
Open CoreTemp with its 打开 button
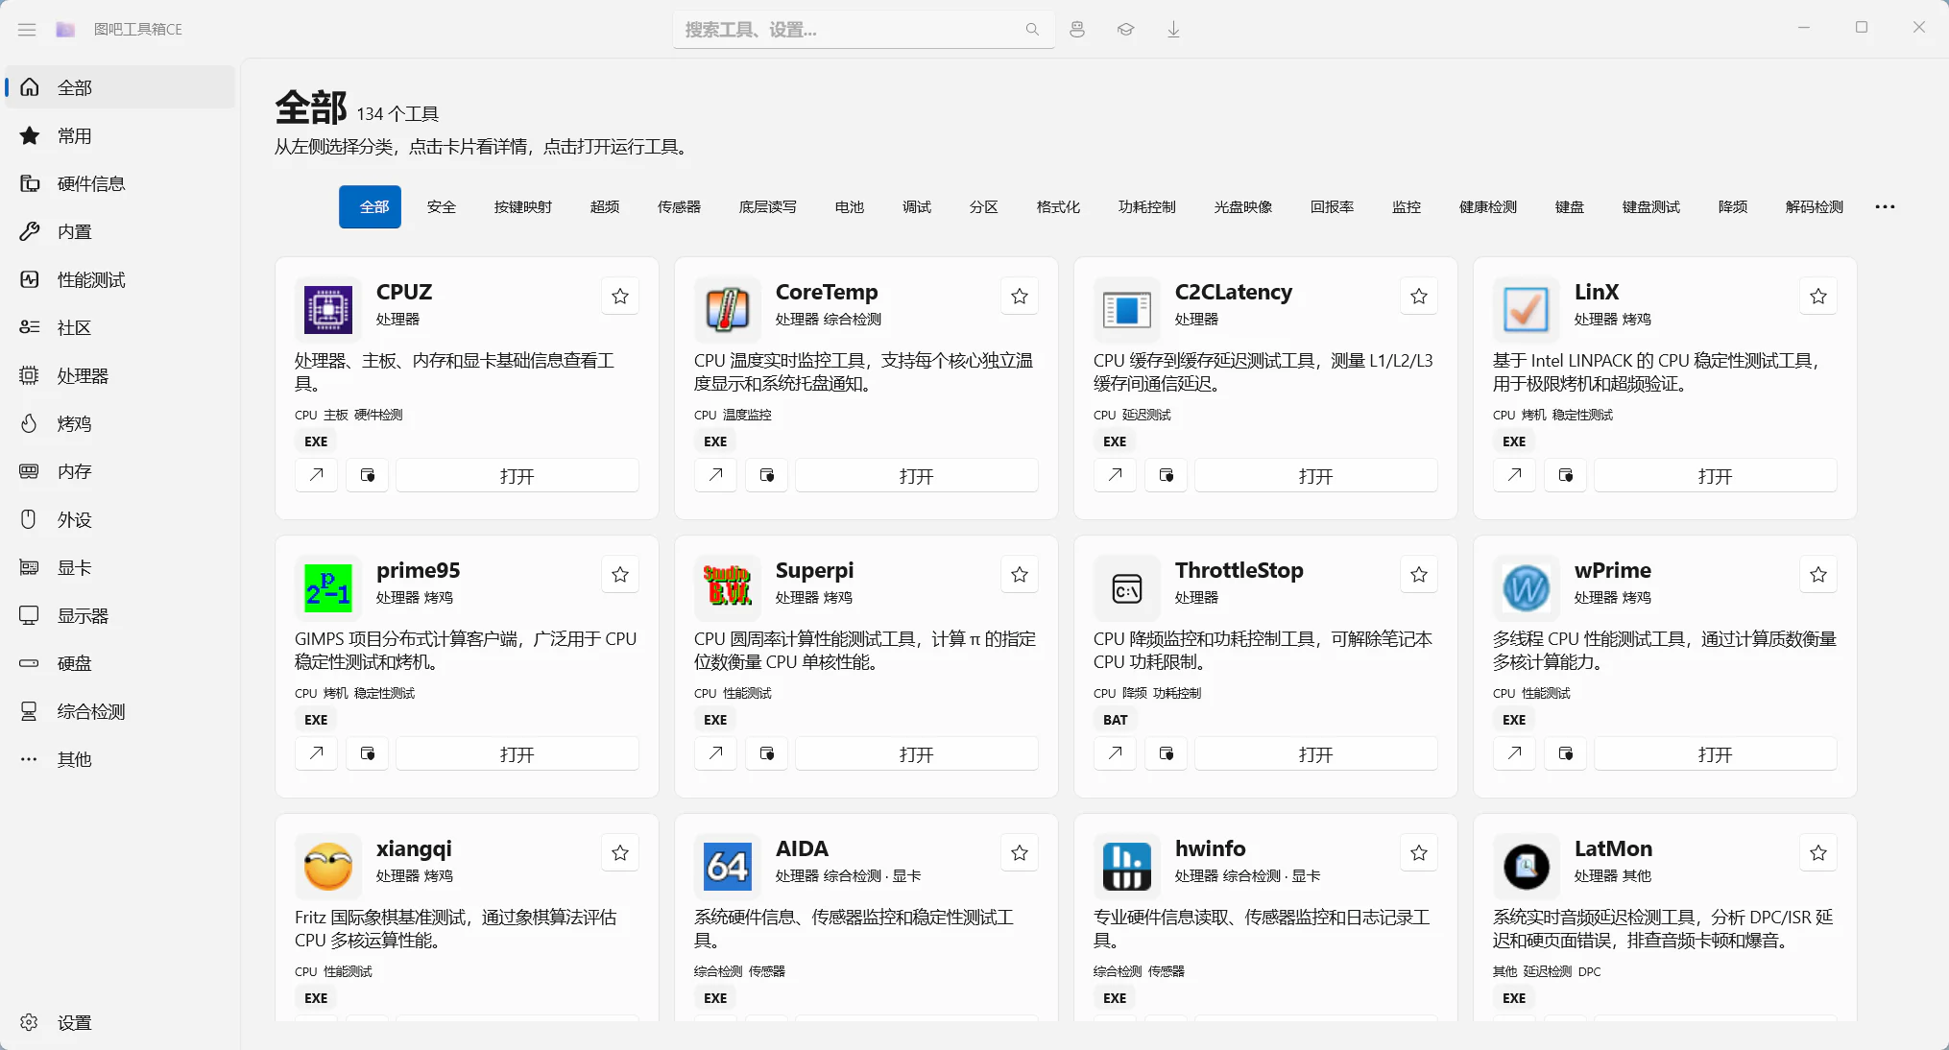click(x=917, y=475)
